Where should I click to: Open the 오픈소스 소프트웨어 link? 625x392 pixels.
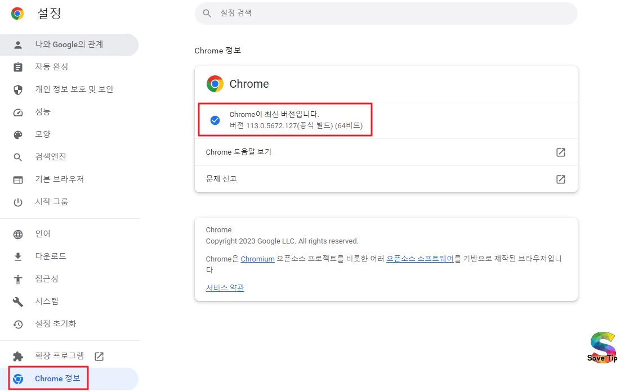(x=420, y=259)
